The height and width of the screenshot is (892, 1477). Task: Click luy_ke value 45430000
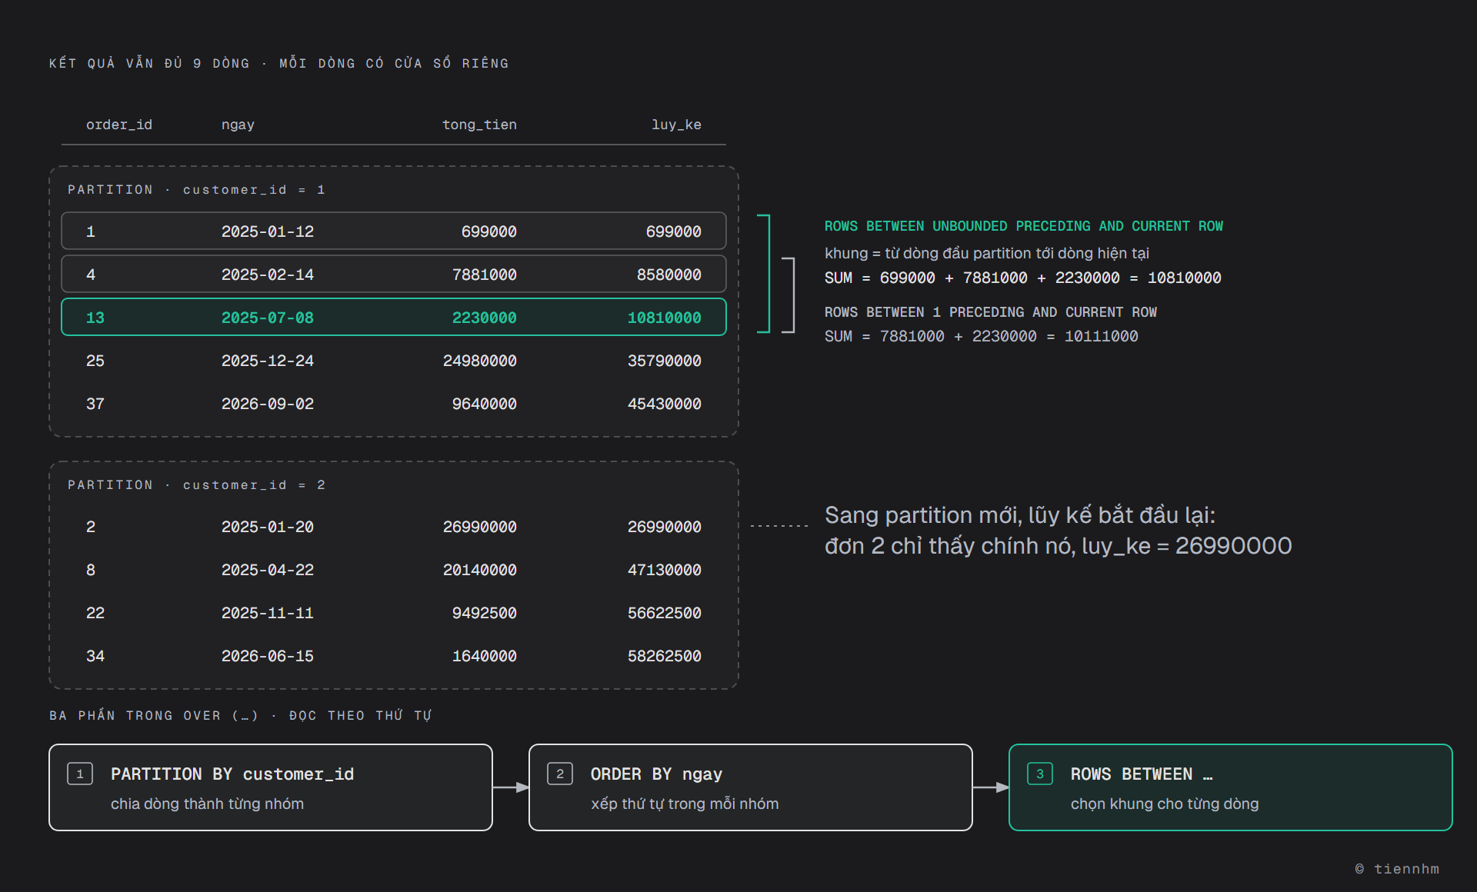[x=664, y=404]
